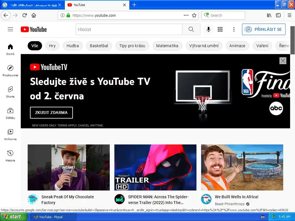Bookmark this page with the star icon
The width and height of the screenshot is (295, 221).
194,15
